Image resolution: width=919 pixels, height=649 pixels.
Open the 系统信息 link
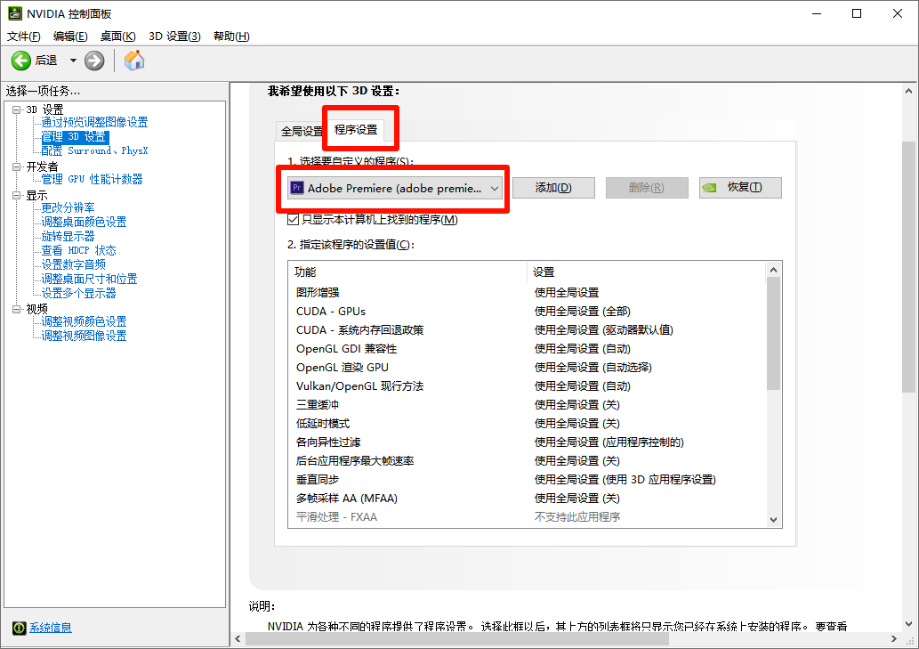pyautogui.click(x=51, y=628)
